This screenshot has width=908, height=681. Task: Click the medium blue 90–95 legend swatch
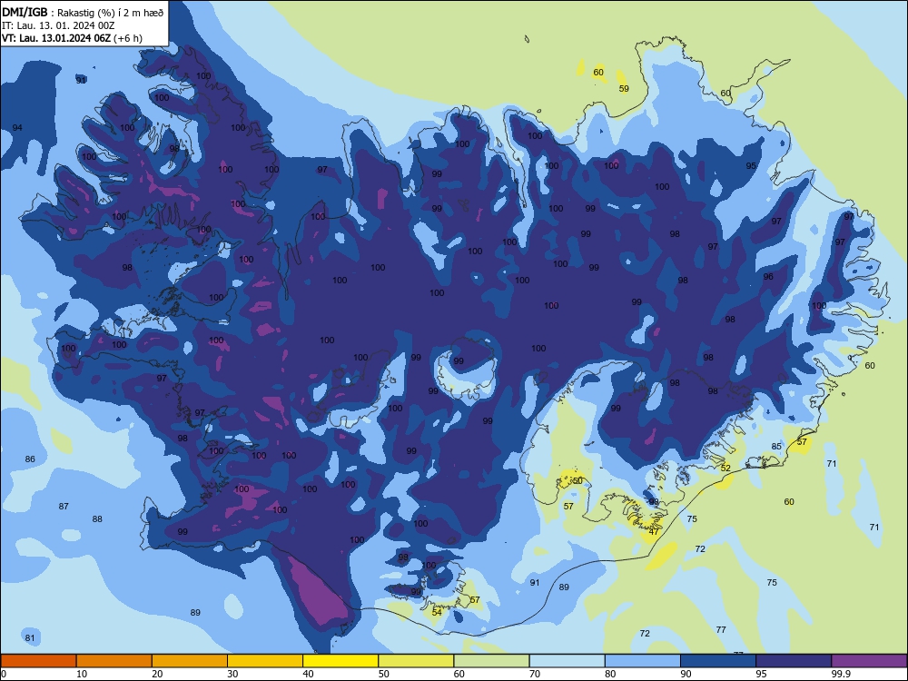pyautogui.click(x=718, y=661)
